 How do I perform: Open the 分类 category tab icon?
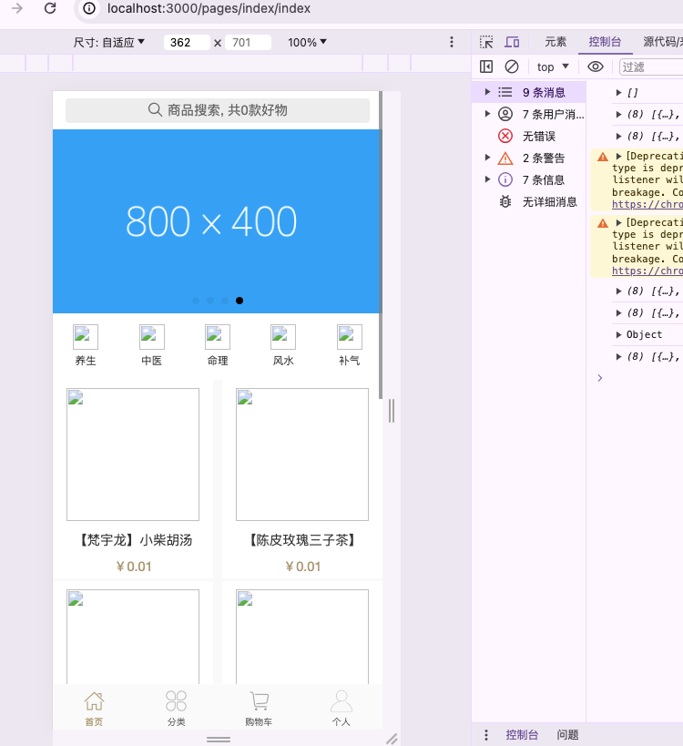click(176, 700)
